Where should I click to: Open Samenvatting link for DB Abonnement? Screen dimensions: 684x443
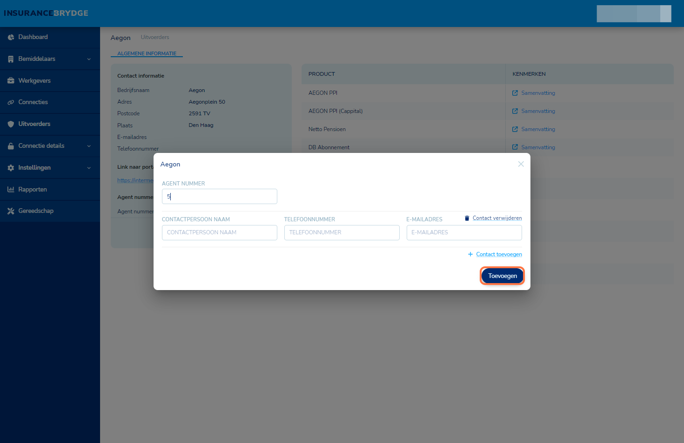[538, 147]
